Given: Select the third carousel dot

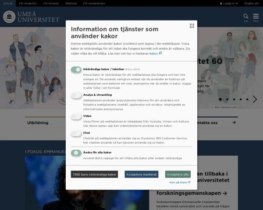Looking at the screenshot, I should pyautogui.click(x=234, y=99).
